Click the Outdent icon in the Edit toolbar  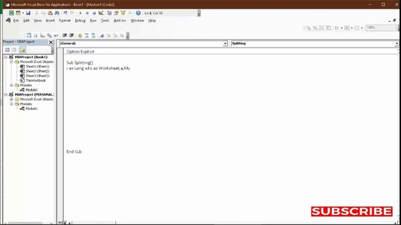pyautogui.click(x=71, y=35)
